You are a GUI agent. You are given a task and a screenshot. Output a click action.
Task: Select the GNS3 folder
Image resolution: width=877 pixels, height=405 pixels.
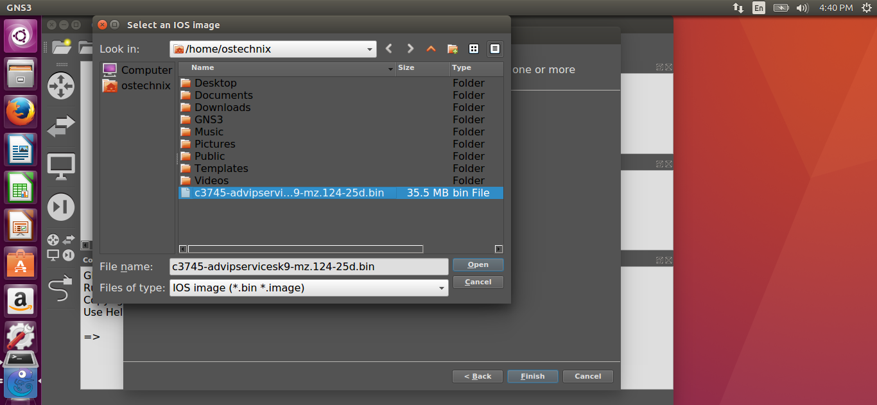[340, 119]
